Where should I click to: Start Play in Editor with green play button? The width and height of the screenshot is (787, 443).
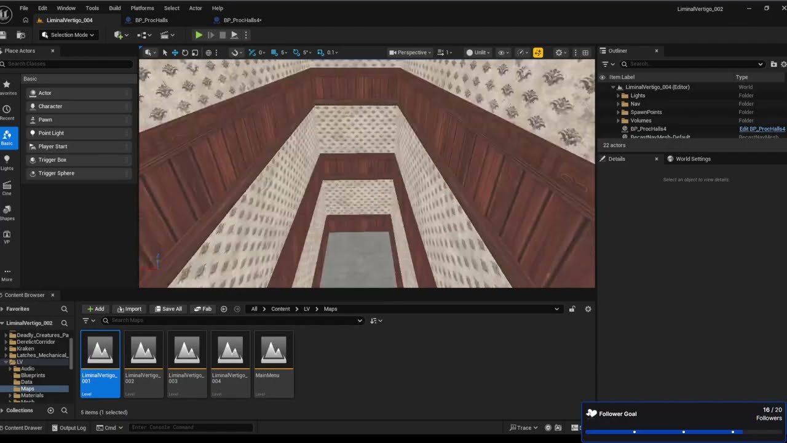(x=199, y=35)
